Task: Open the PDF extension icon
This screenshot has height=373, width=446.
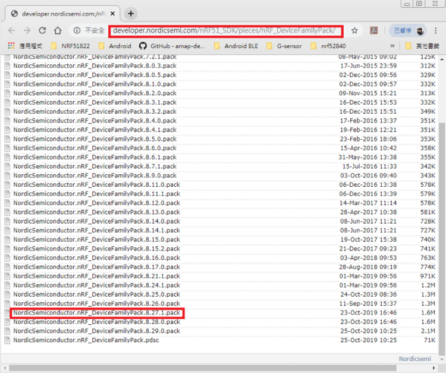Action: pos(374,30)
